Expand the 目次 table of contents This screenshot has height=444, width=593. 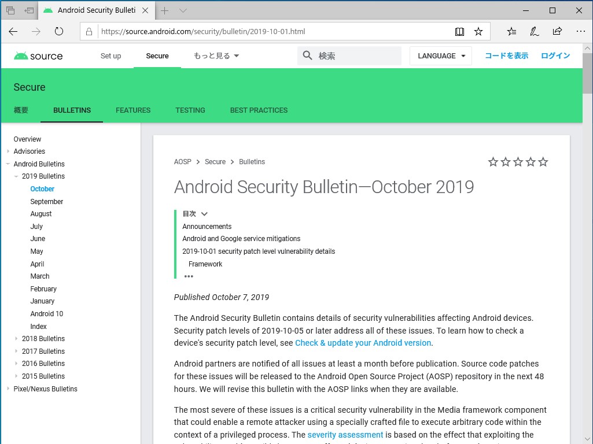pos(204,214)
